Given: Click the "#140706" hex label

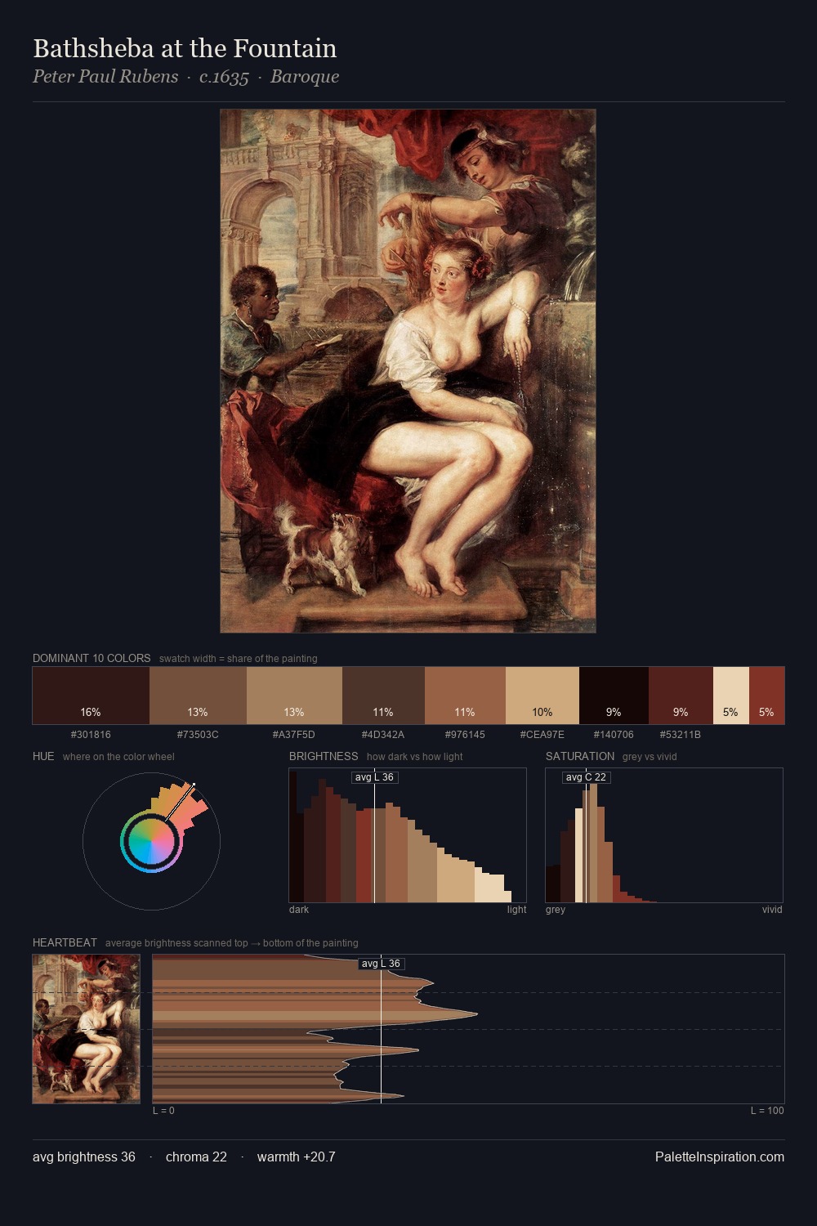Looking at the screenshot, I should point(614,734).
